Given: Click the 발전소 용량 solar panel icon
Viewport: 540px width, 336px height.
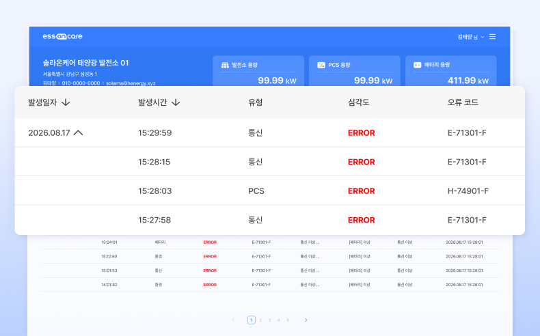Looking at the screenshot, I should click(225, 65).
